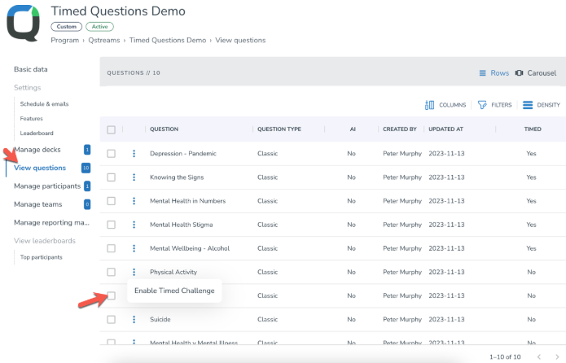Check the Depression - Pandemic row

tap(112, 154)
